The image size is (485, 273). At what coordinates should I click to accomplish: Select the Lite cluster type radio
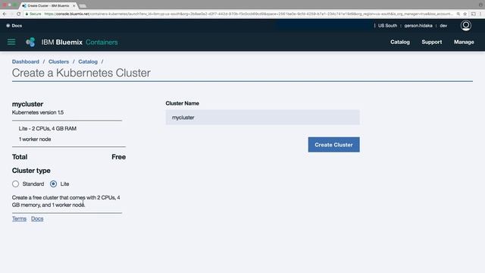click(53, 184)
